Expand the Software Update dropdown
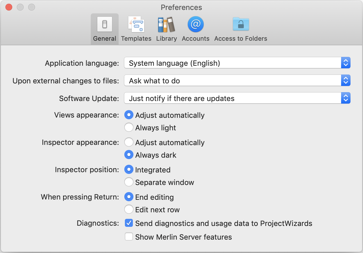Image resolution: width=363 pixels, height=253 pixels. (x=237, y=98)
